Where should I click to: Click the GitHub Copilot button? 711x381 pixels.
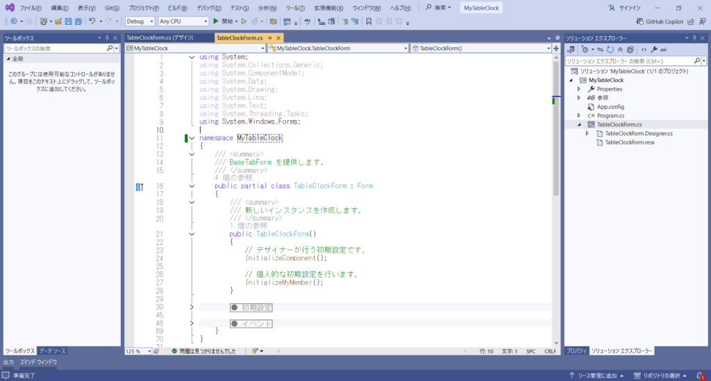[x=660, y=22]
